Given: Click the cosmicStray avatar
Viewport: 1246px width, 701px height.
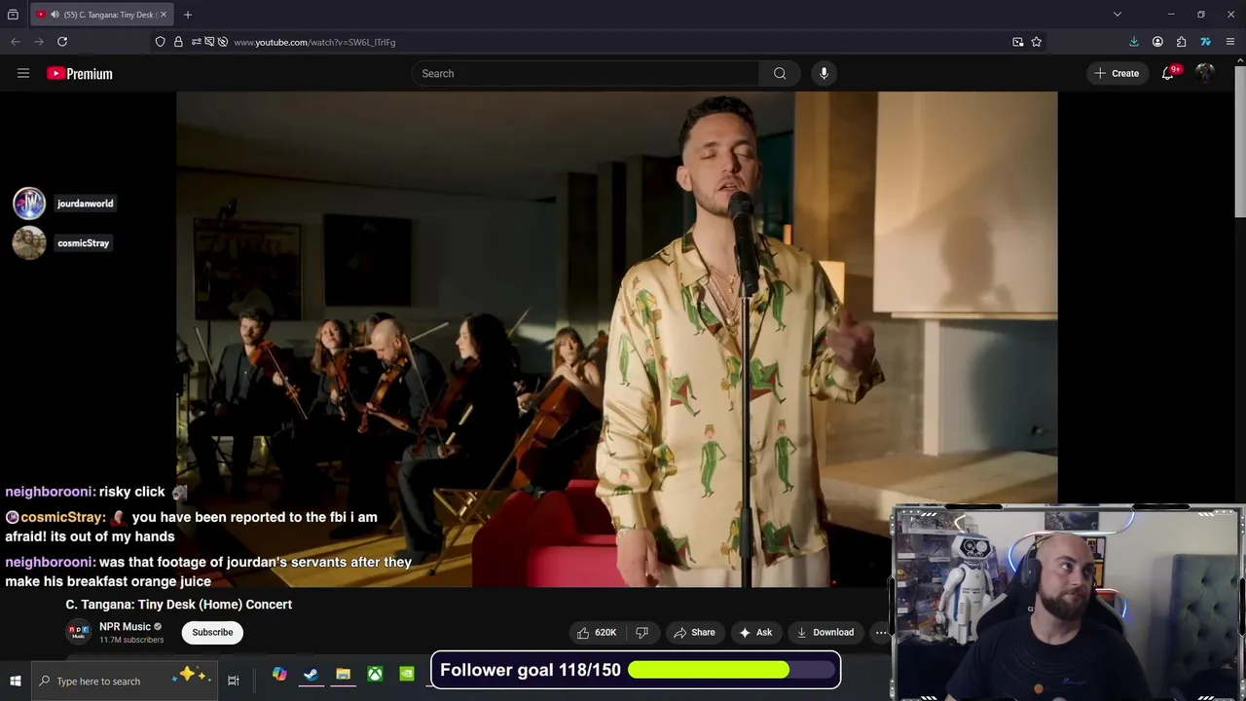Looking at the screenshot, I should (x=29, y=242).
